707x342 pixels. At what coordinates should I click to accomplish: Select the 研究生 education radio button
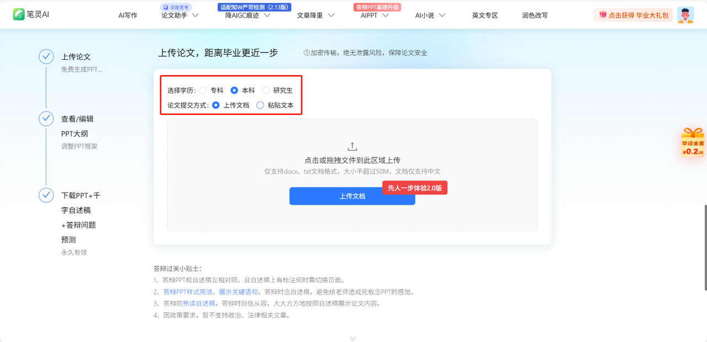(x=266, y=90)
